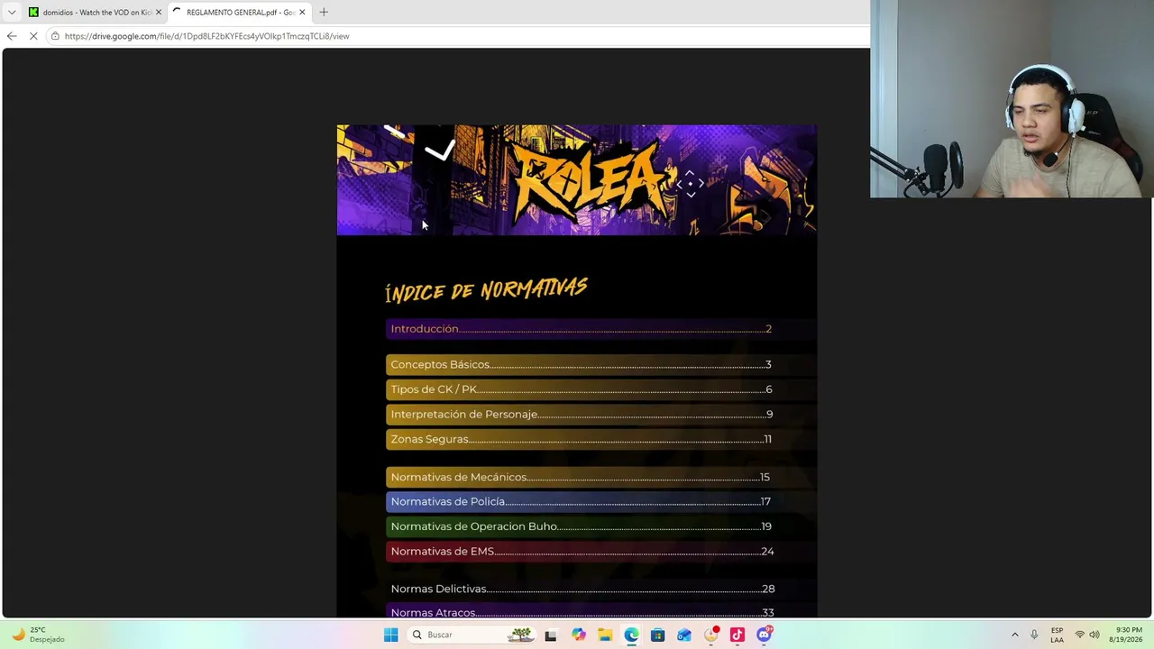Image resolution: width=1154 pixels, height=649 pixels.
Task: Open the tab search dropdown arrow
Action: tap(12, 12)
